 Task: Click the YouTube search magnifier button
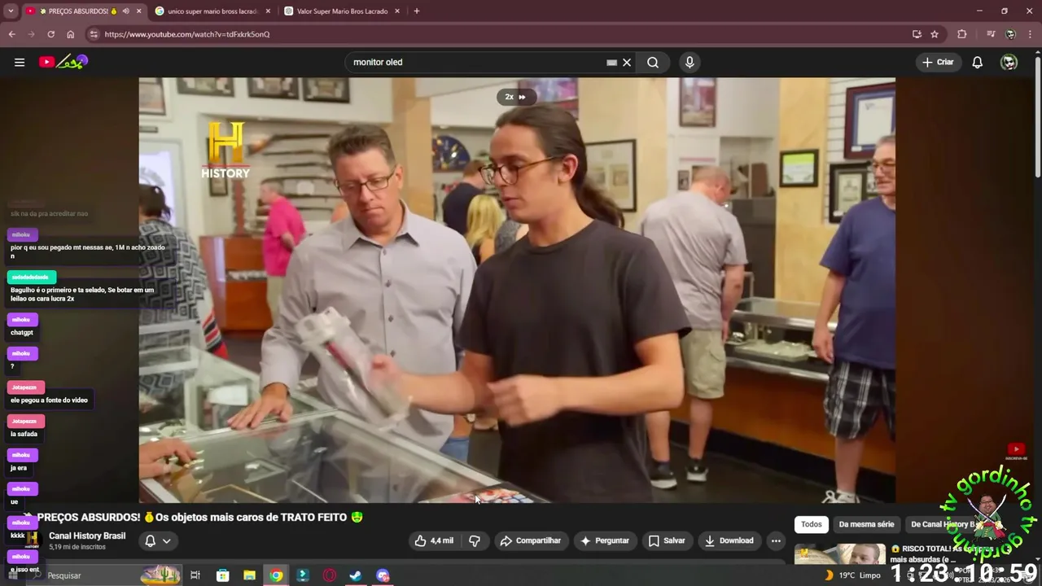click(x=653, y=62)
